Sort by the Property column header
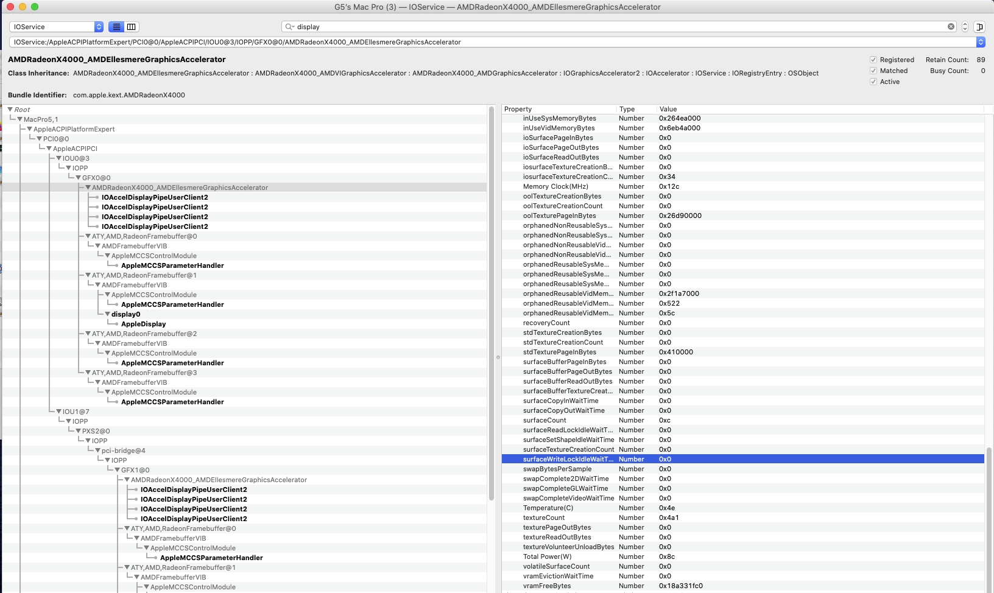 coord(559,109)
